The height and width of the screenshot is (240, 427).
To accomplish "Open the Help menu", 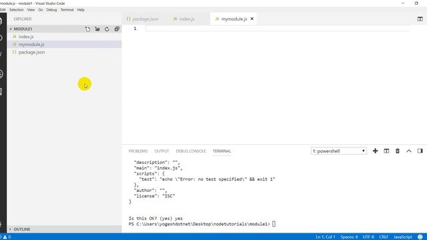I will [x=81, y=9].
